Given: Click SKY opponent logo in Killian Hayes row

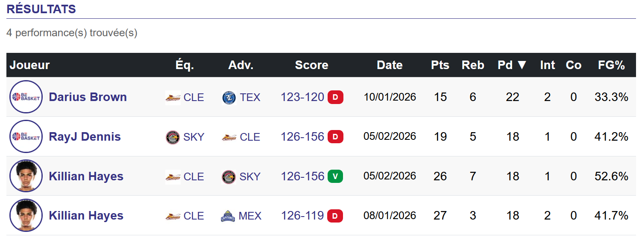Looking at the screenshot, I should pyautogui.click(x=229, y=176).
